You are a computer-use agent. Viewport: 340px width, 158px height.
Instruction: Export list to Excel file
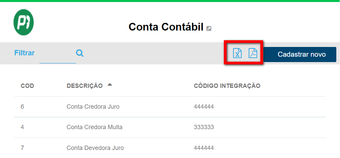tap(237, 53)
